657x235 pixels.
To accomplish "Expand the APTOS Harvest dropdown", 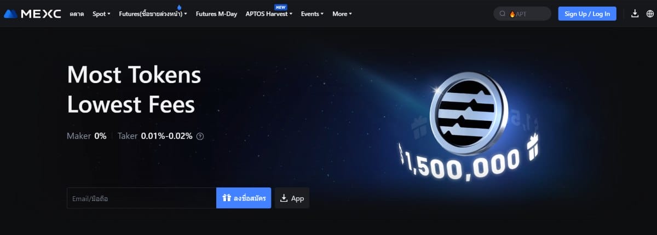I will [x=269, y=14].
